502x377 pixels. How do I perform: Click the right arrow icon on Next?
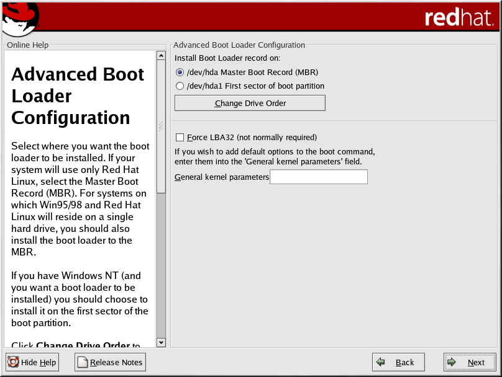coord(453,362)
